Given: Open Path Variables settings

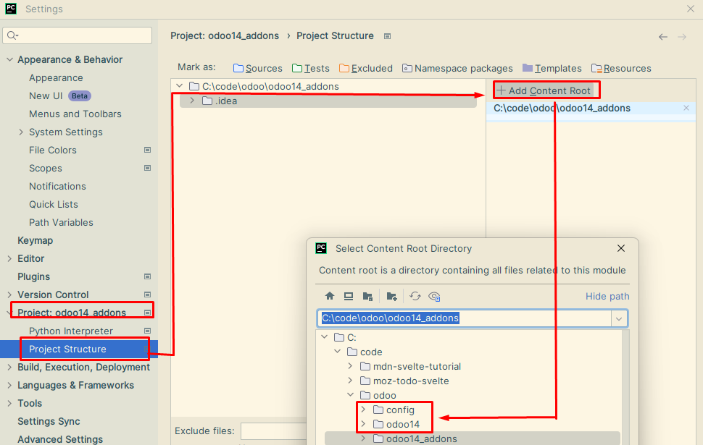Looking at the screenshot, I should click(61, 223).
